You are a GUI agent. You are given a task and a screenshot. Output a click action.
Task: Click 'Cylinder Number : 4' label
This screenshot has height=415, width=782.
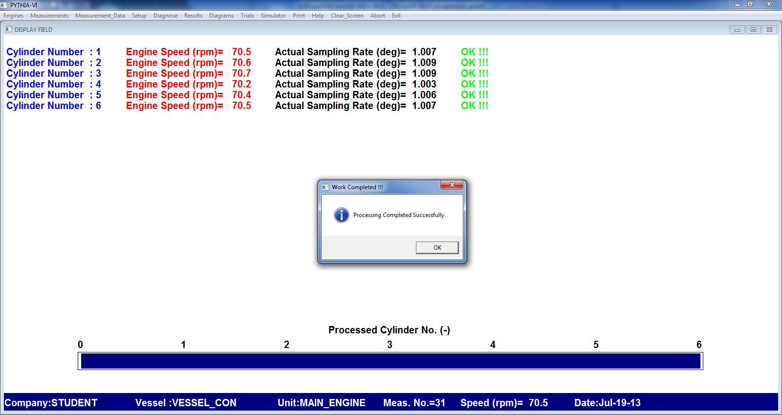(54, 84)
